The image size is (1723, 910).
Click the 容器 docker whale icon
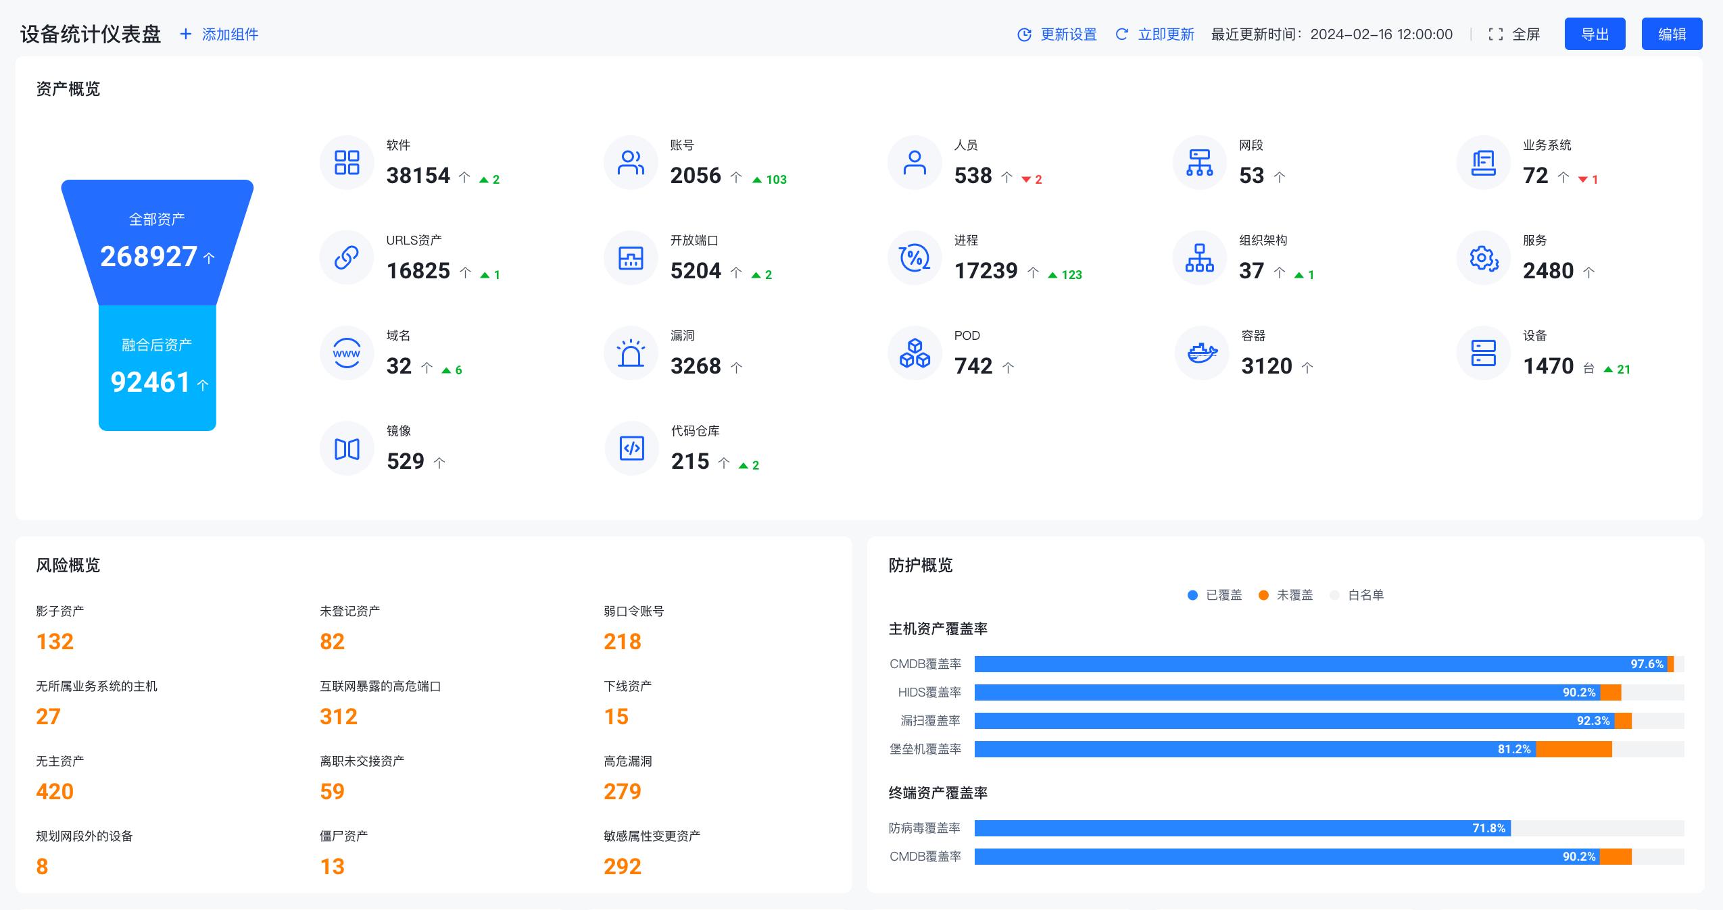1201,353
